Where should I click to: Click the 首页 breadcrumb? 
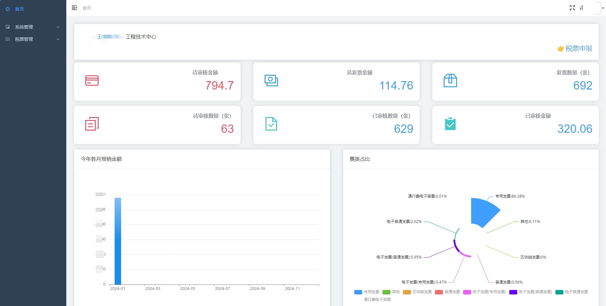click(x=87, y=8)
